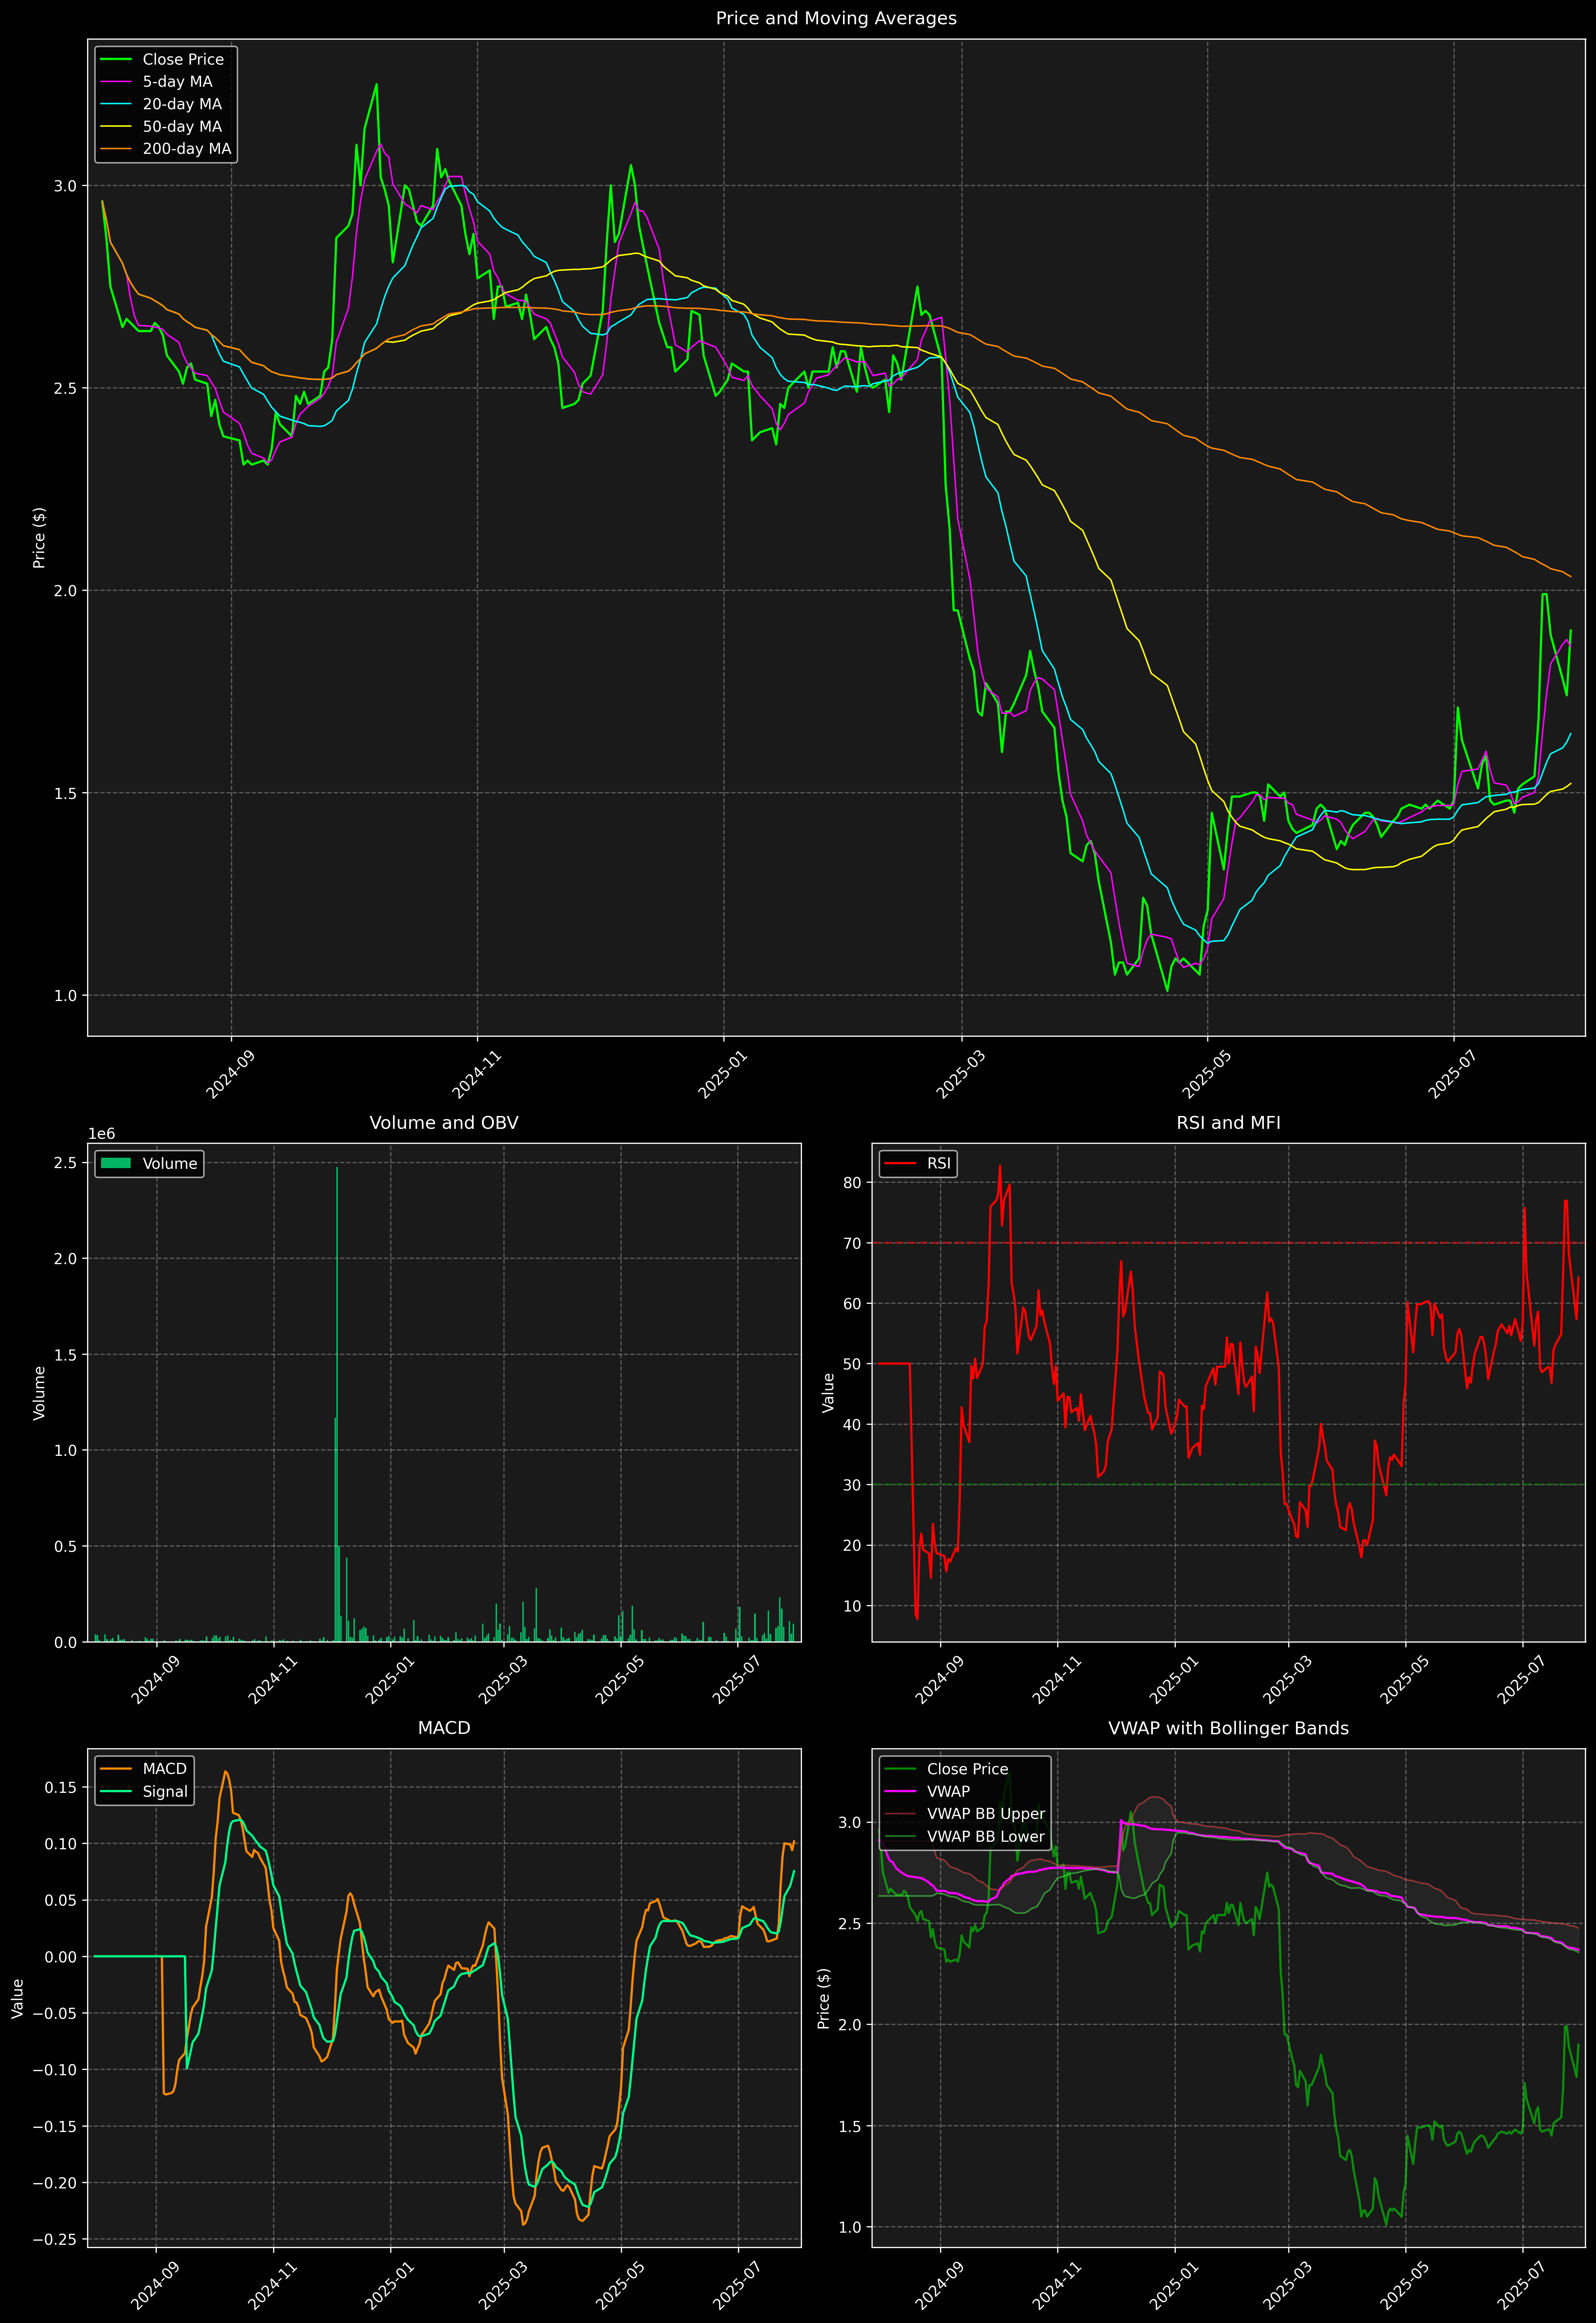The image size is (1596, 2323).
Task: Select the '20-day MA' legend entry
Action: (x=182, y=104)
